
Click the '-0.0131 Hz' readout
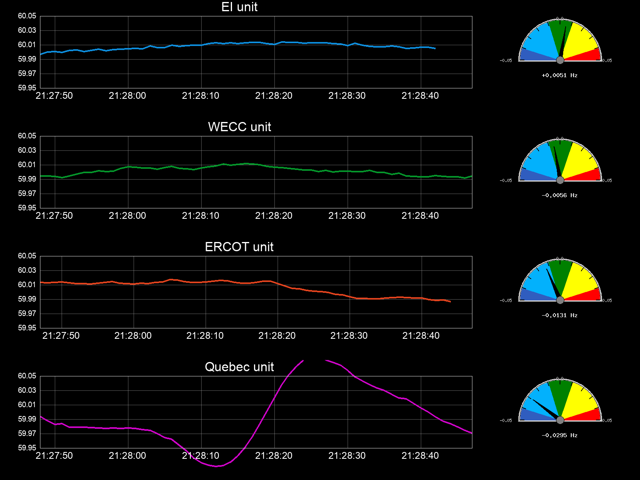560,315
